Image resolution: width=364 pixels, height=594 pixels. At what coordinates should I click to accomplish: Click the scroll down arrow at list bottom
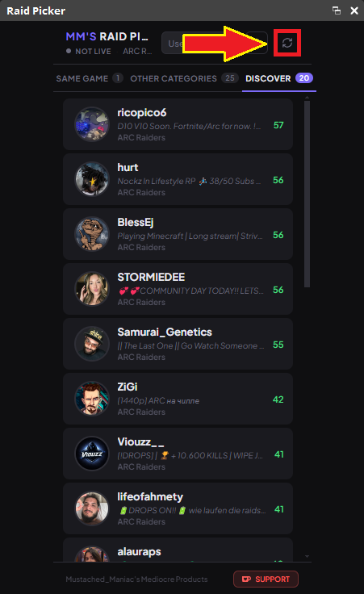coord(307,557)
